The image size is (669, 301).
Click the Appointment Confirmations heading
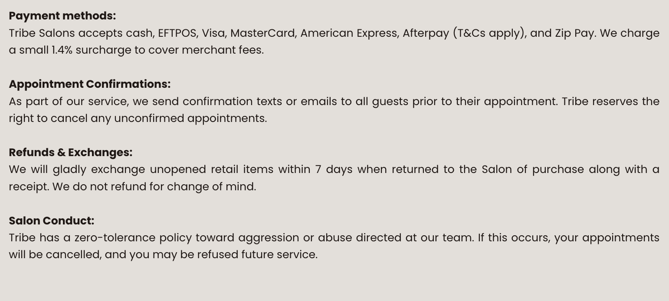[x=89, y=84]
